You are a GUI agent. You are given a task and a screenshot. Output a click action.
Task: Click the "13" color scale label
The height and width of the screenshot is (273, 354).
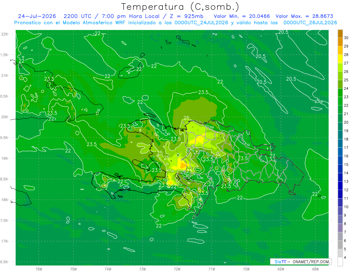[346, 181]
